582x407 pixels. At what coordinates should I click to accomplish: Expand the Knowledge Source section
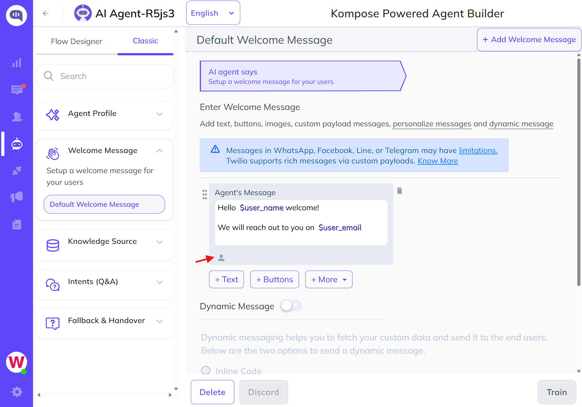click(159, 242)
